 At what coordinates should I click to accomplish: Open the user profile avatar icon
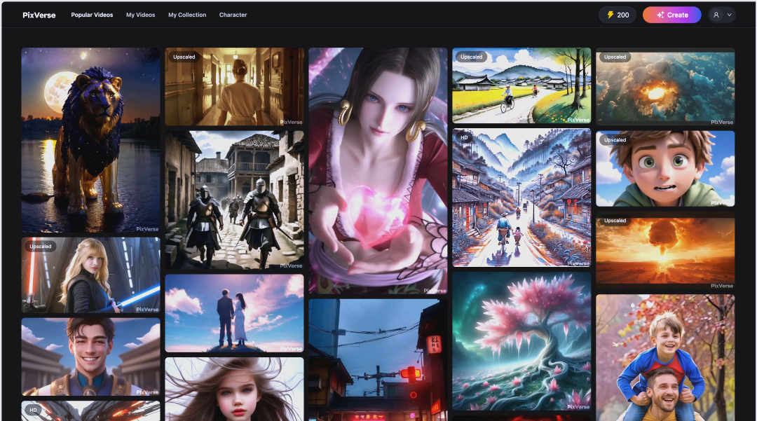click(716, 15)
